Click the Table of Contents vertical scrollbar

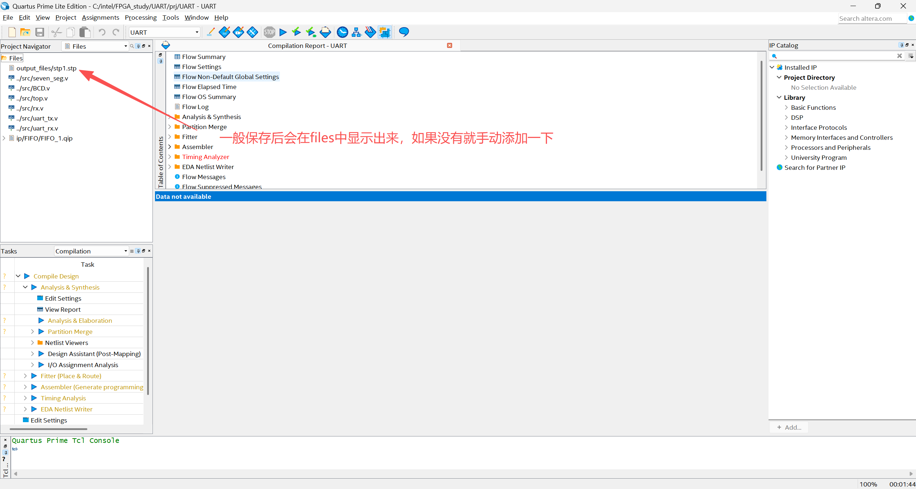click(761, 116)
